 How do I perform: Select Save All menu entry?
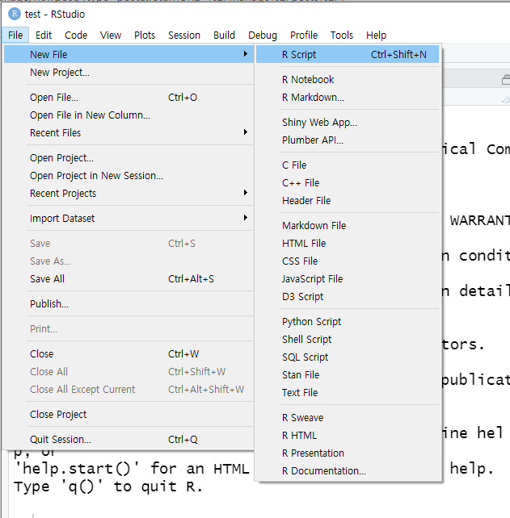point(129,278)
